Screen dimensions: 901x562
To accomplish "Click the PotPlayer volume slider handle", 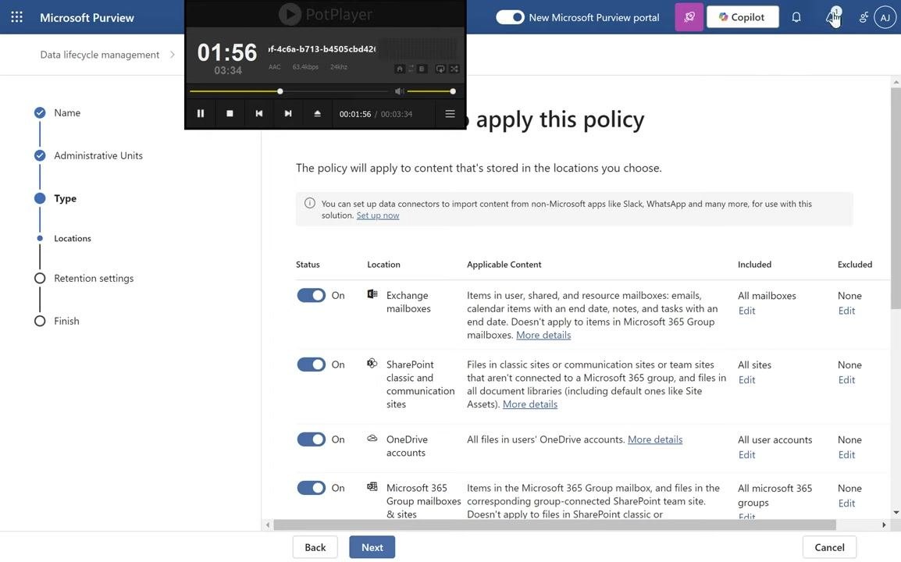I will tap(453, 91).
